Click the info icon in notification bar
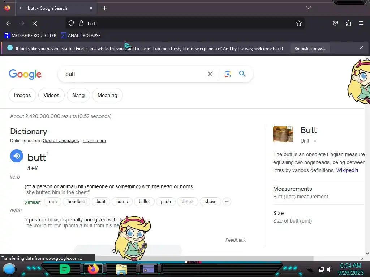Screen dimensions: 370x277 10,48
